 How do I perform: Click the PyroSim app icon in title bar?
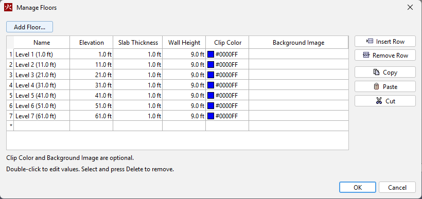[x=8, y=8]
